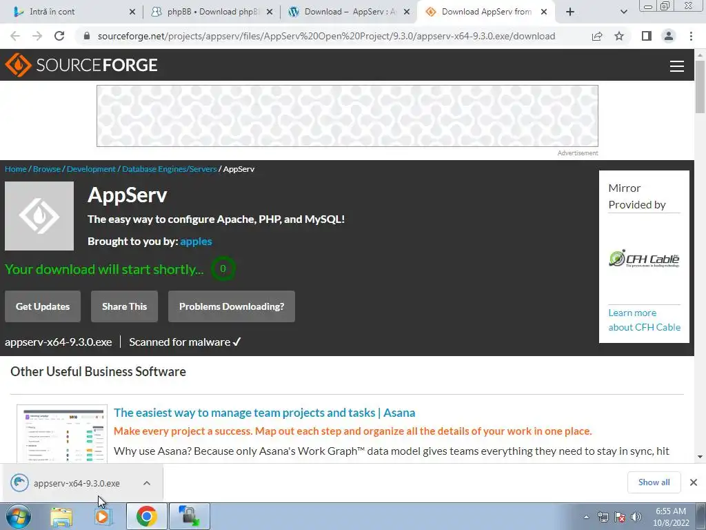The image size is (706, 530).
Task: Click the Get Updates button
Action: point(43,306)
